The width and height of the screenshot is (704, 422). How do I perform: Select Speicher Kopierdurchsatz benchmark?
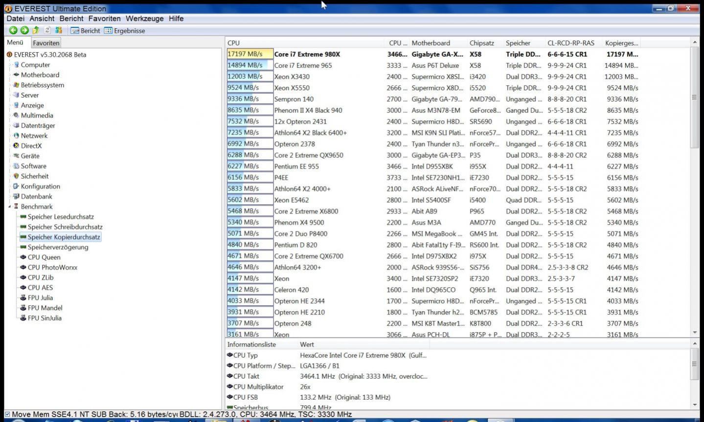click(64, 237)
